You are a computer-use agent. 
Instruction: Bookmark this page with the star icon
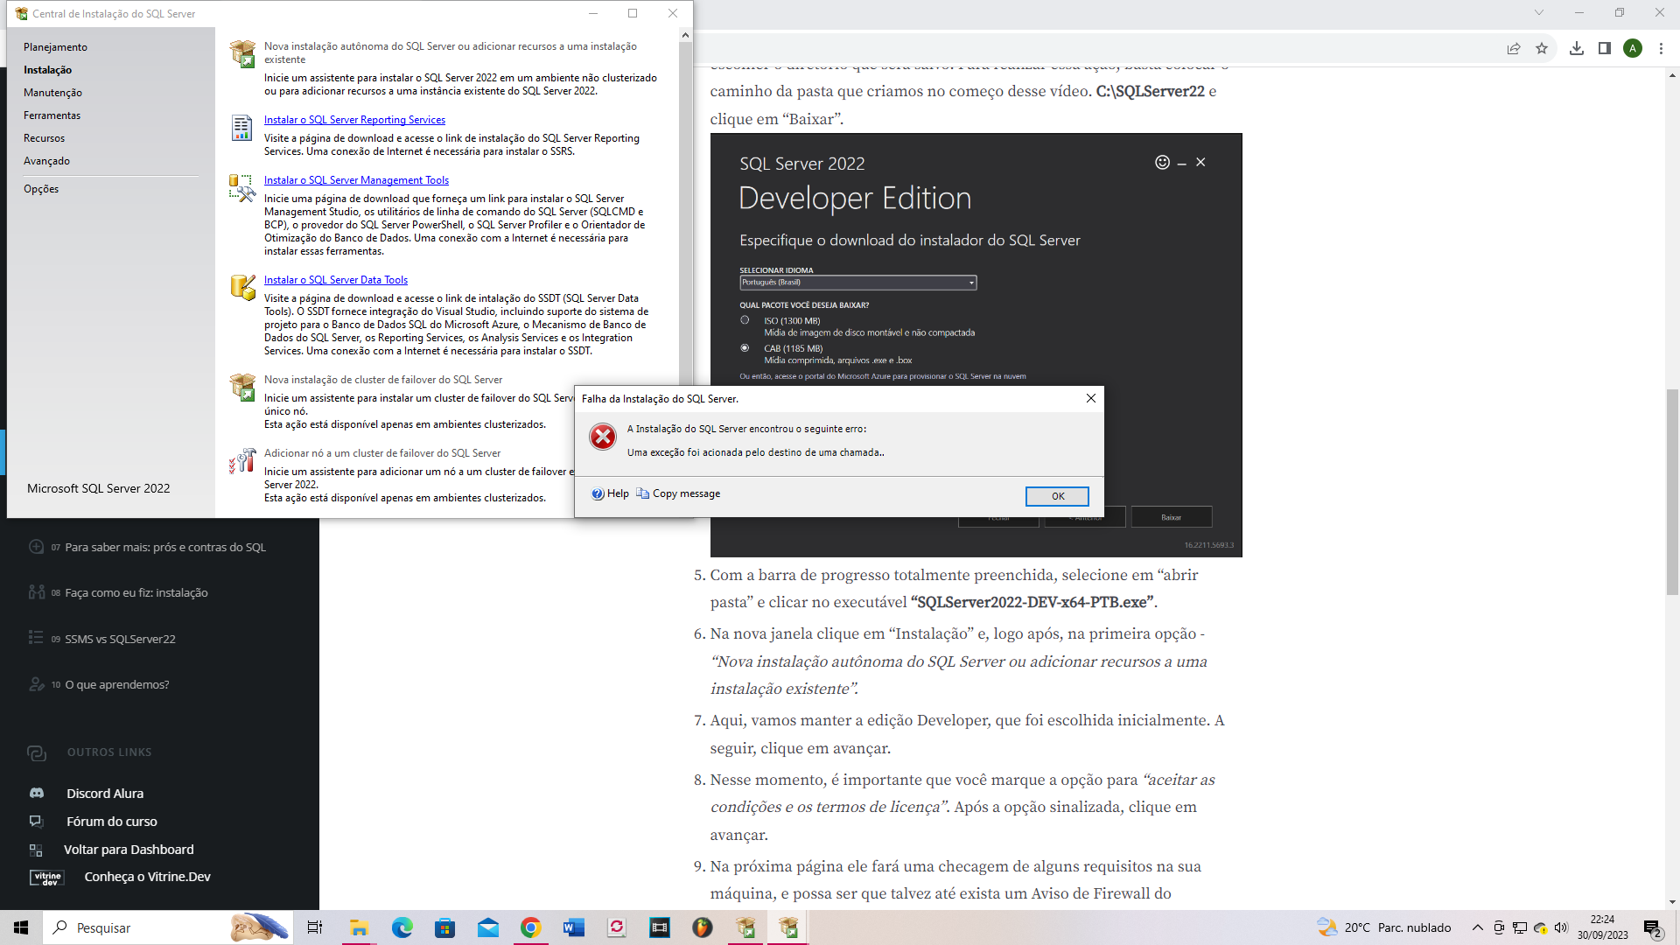tap(1542, 48)
